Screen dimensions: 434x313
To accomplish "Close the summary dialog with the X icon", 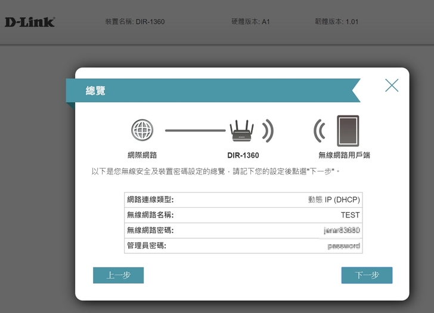I will point(392,85).
